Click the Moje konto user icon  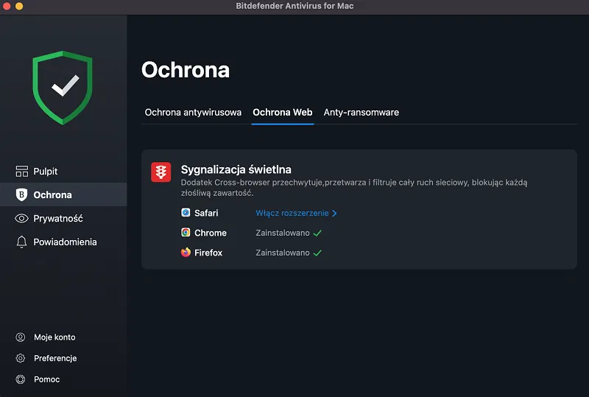pos(21,337)
